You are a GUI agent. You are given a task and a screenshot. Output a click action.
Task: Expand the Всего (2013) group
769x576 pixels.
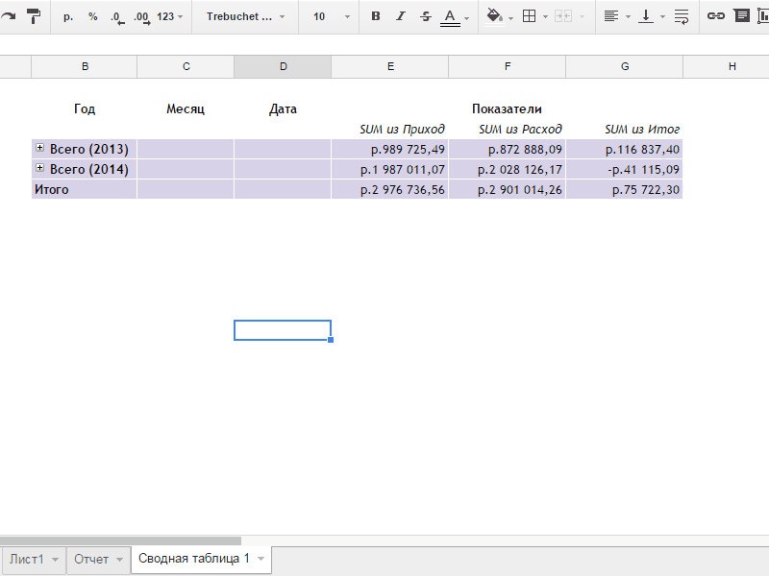coord(39,148)
